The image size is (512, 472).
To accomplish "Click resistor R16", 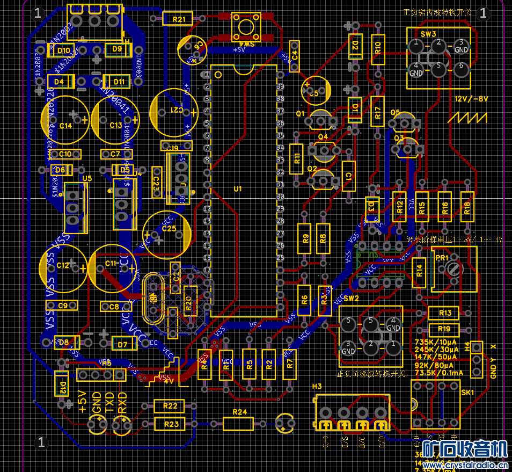I will click(445, 207).
